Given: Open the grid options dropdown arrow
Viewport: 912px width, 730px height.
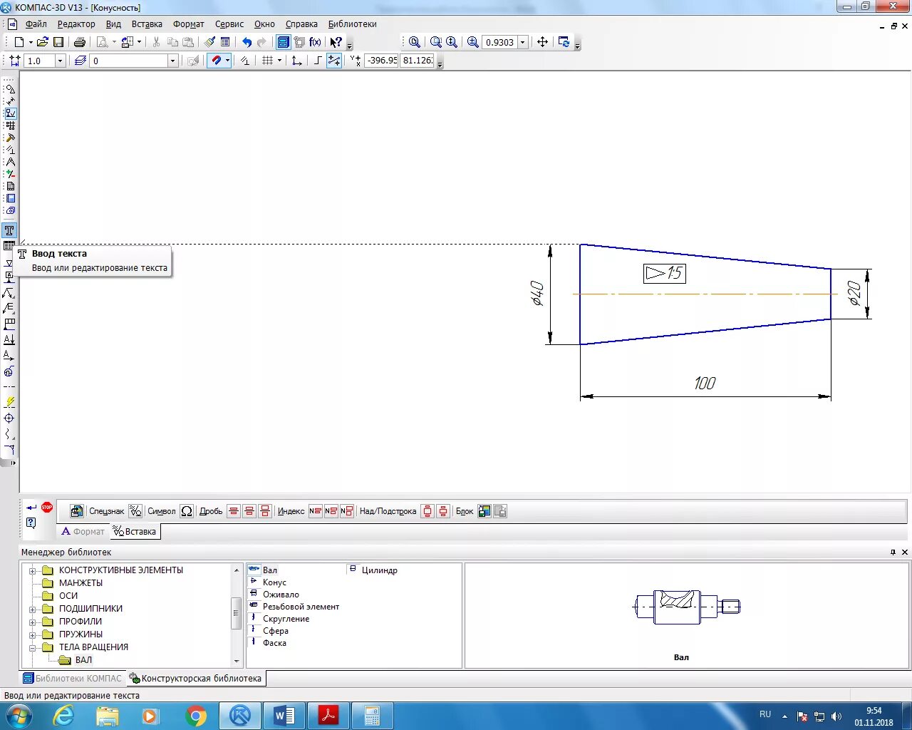Looking at the screenshot, I should [279, 61].
